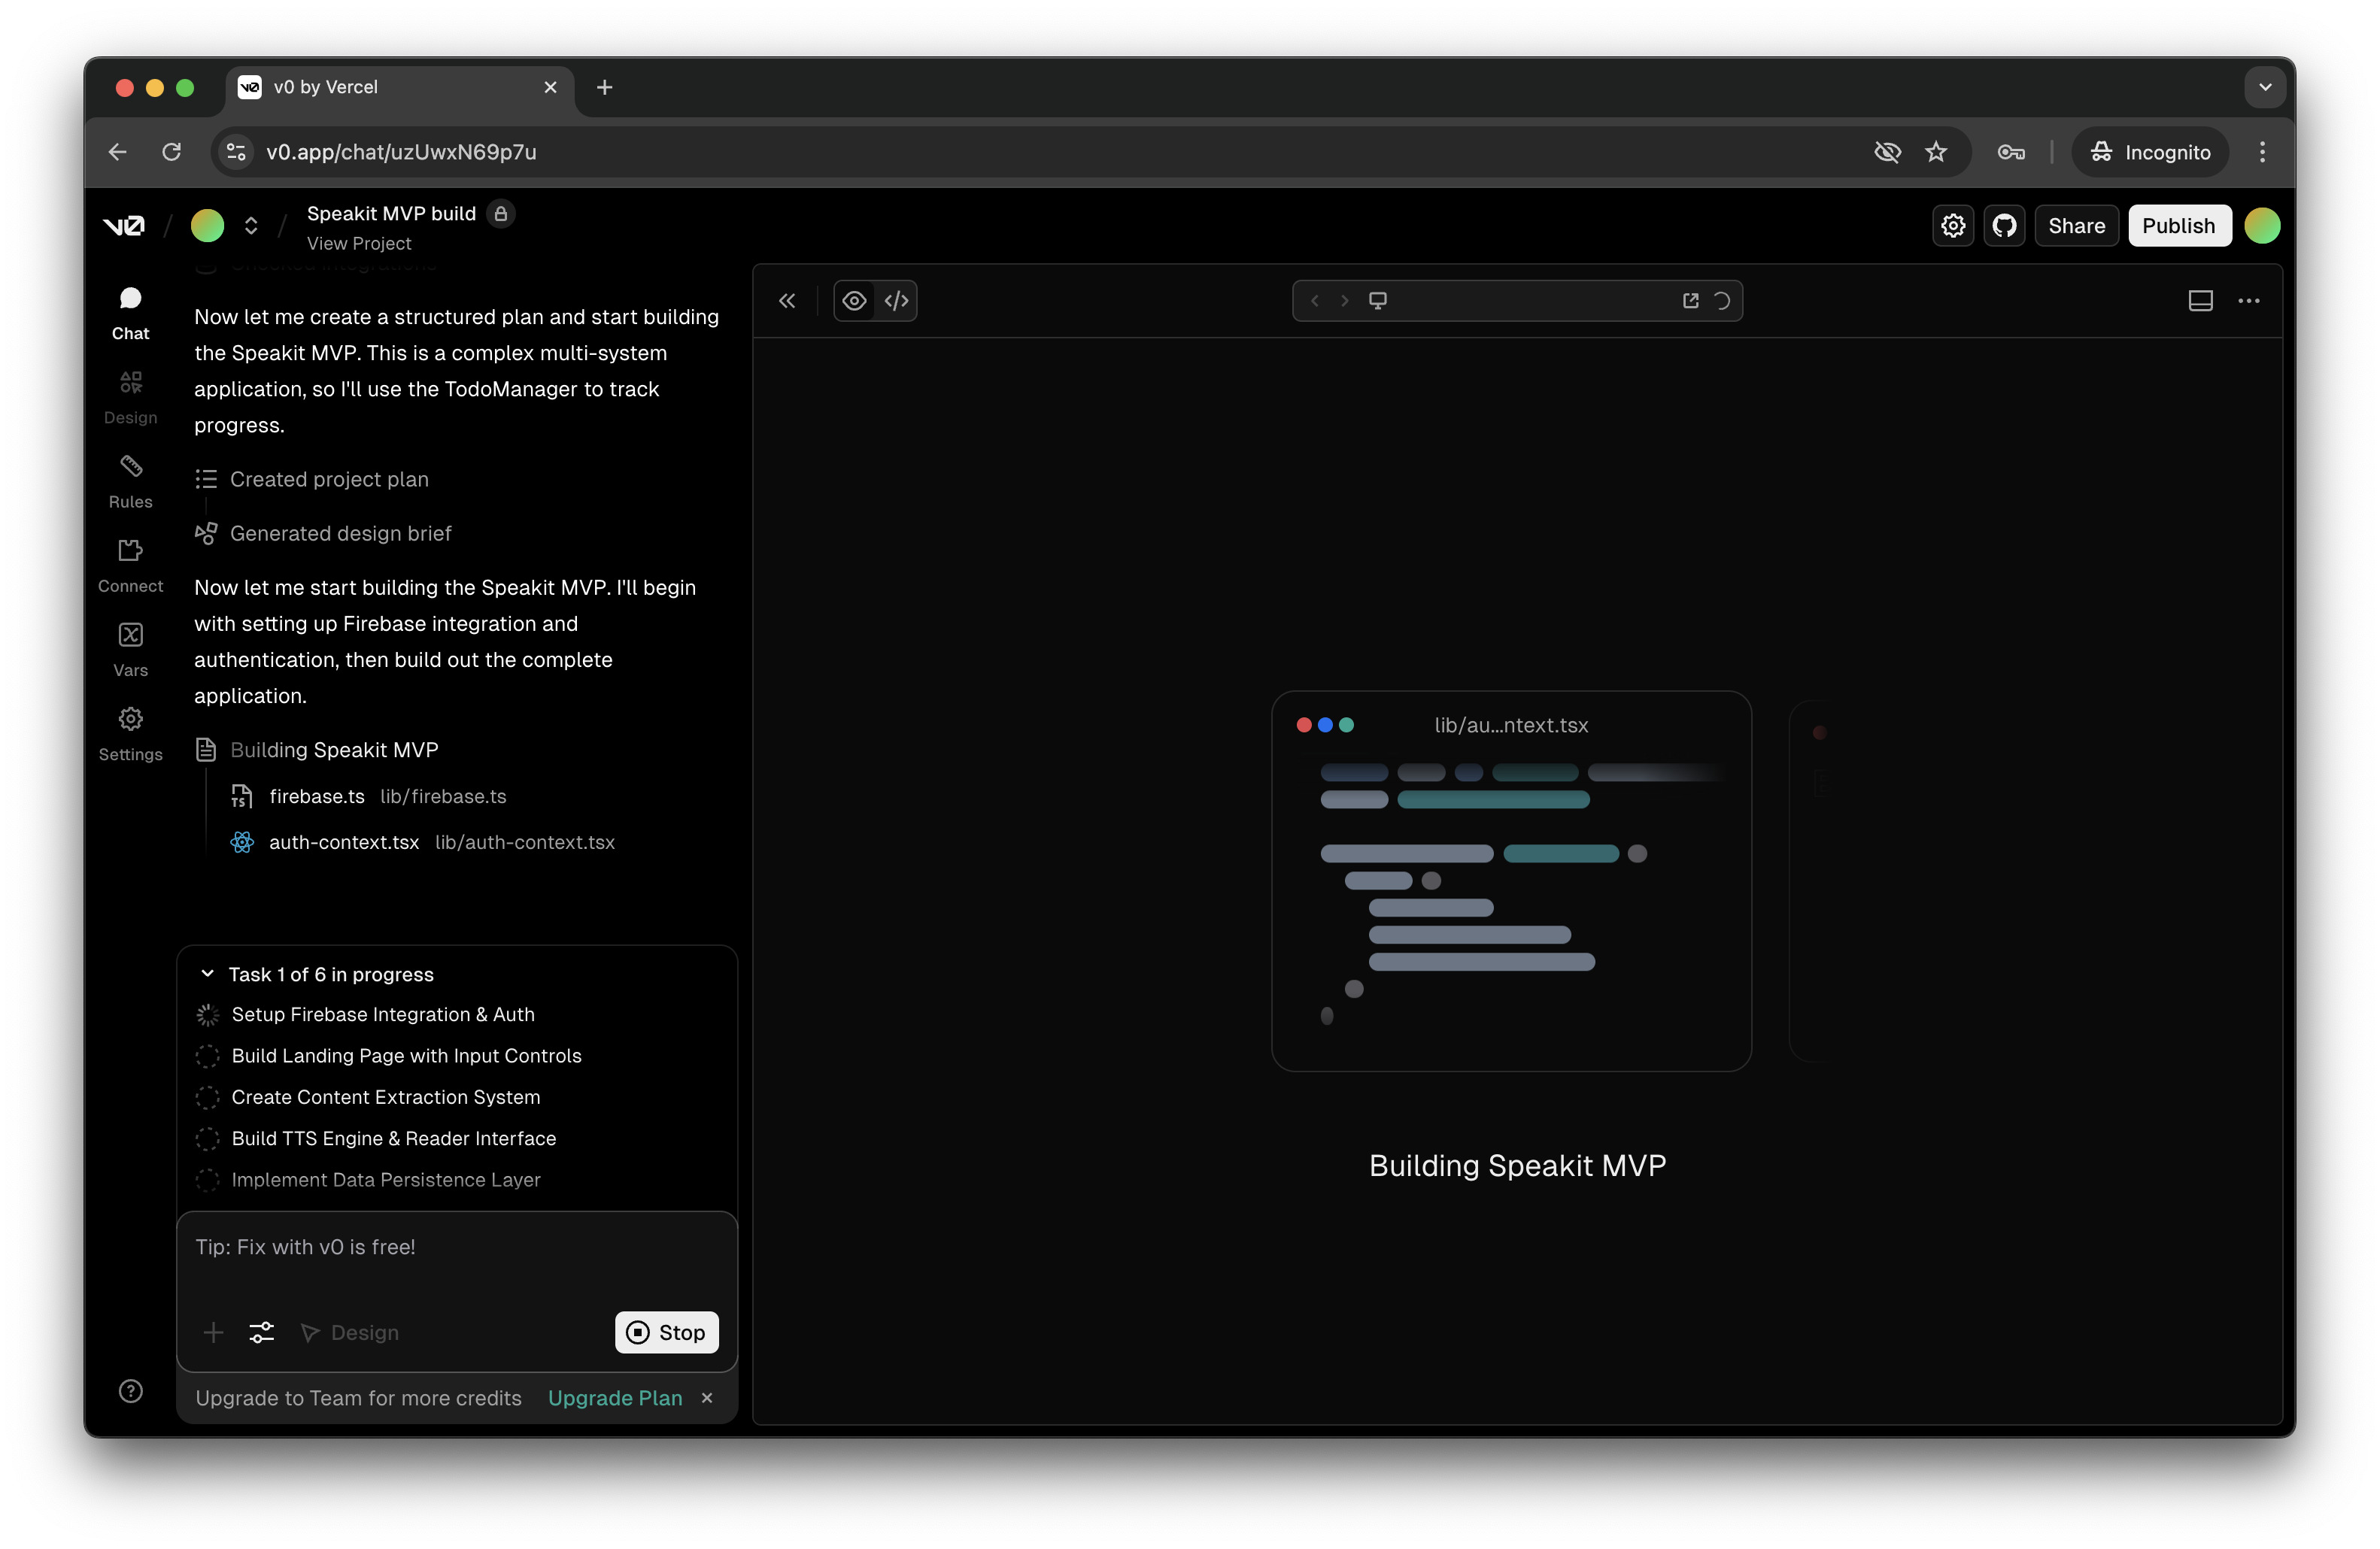Select the Chat sidebar tab

click(130, 313)
